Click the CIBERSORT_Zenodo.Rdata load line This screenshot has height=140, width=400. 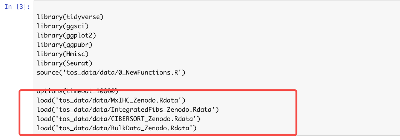pyautogui.click(x=118, y=119)
